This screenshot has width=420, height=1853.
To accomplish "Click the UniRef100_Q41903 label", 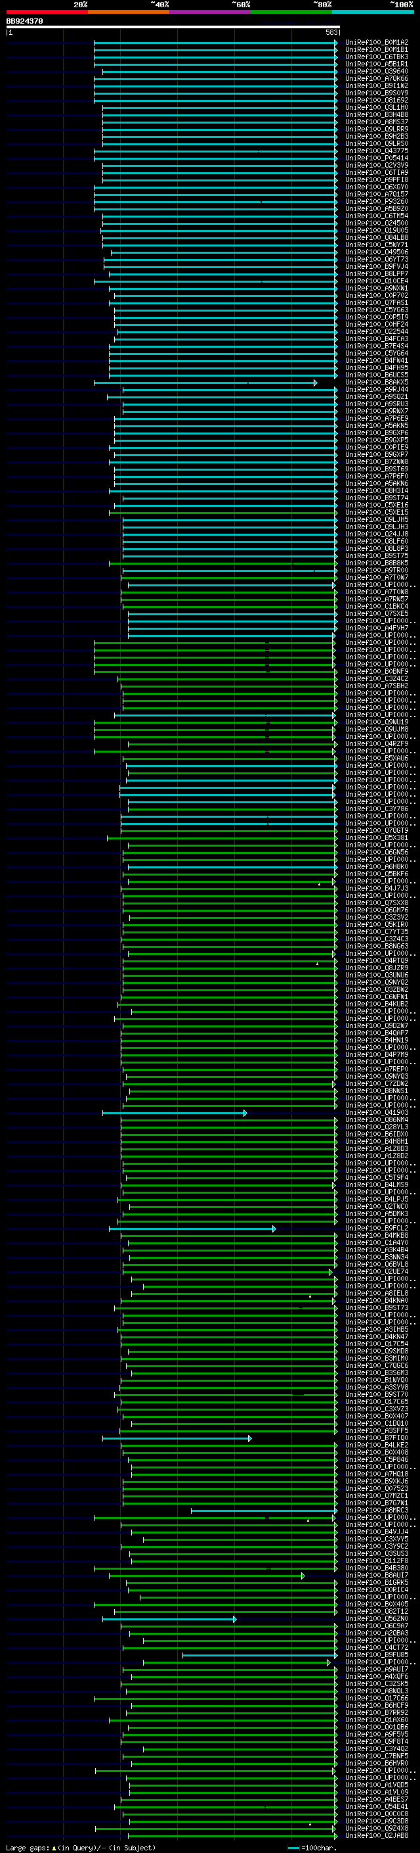I will click(x=376, y=1113).
